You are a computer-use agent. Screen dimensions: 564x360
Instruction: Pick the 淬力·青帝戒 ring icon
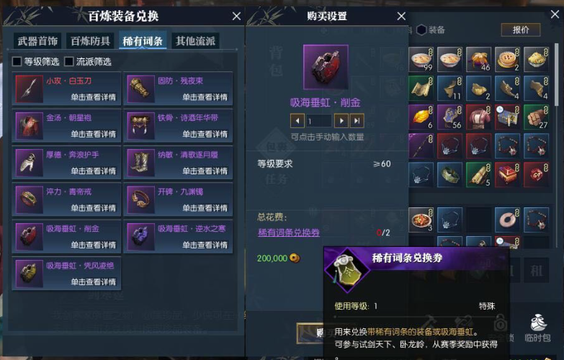[29, 199]
